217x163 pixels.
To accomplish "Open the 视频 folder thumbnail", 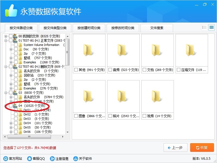I will point(157,96).
